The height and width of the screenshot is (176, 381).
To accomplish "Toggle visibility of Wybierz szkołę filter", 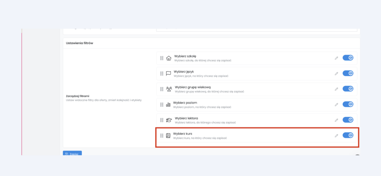I will tap(348, 58).
